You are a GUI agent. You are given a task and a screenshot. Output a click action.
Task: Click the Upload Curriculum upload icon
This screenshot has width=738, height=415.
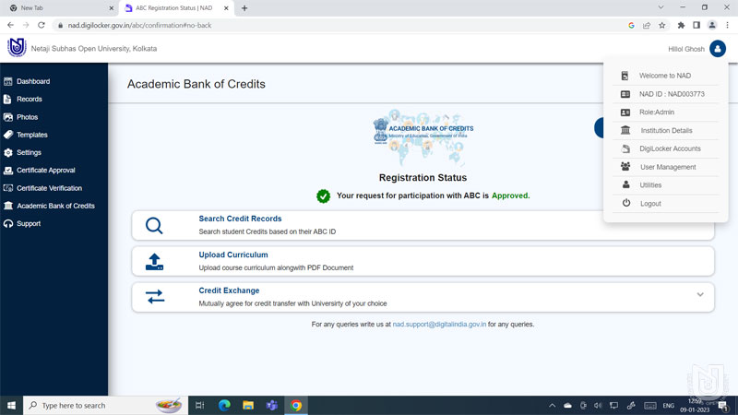click(154, 262)
